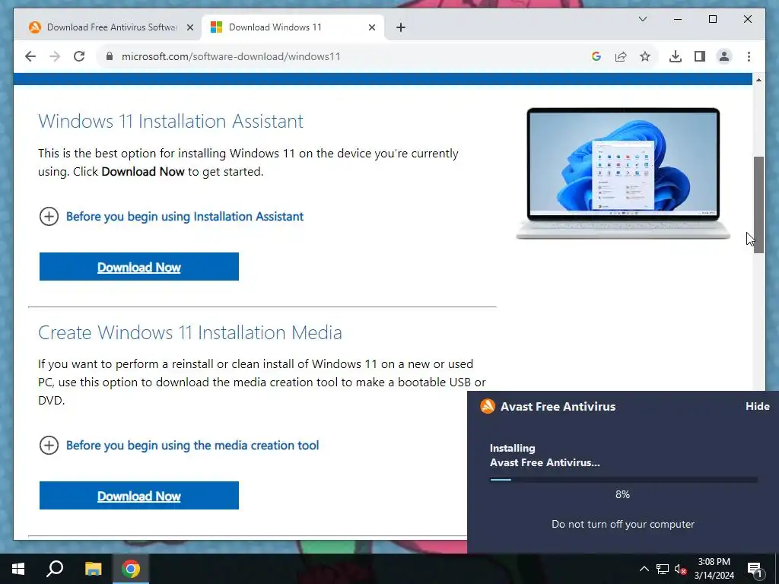Select the Download Windows 11 tab
The image size is (779, 584).
293,27
